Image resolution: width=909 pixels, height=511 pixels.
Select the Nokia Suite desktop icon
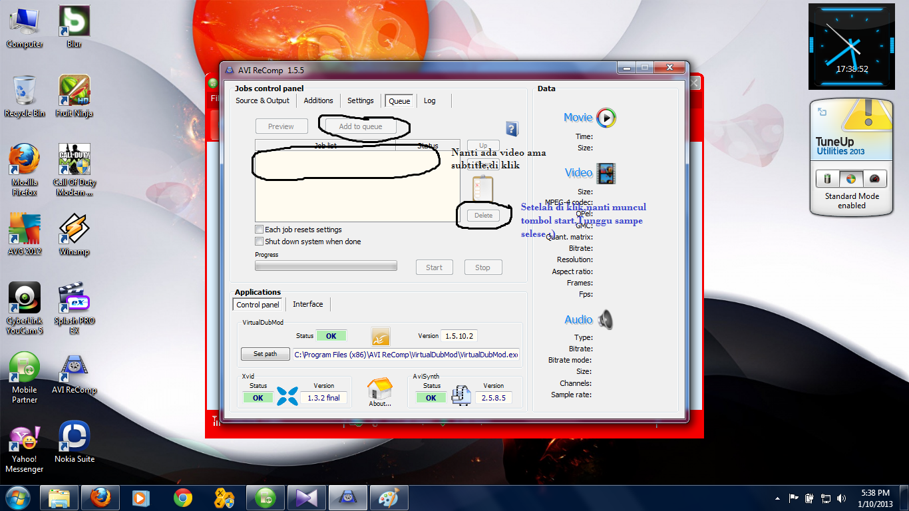coord(74,442)
